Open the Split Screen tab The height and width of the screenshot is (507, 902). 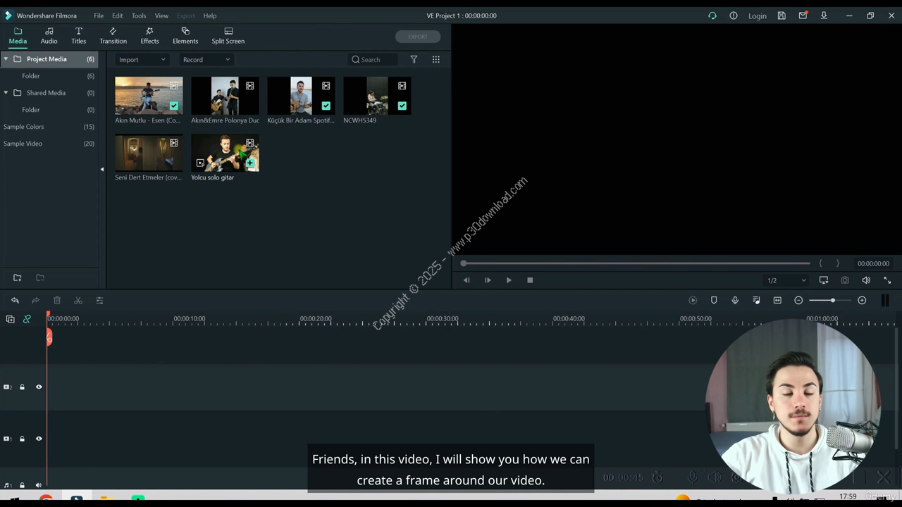228,36
